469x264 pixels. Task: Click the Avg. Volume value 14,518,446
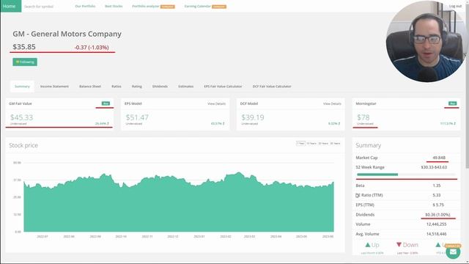pyautogui.click(x=437, y=234)
